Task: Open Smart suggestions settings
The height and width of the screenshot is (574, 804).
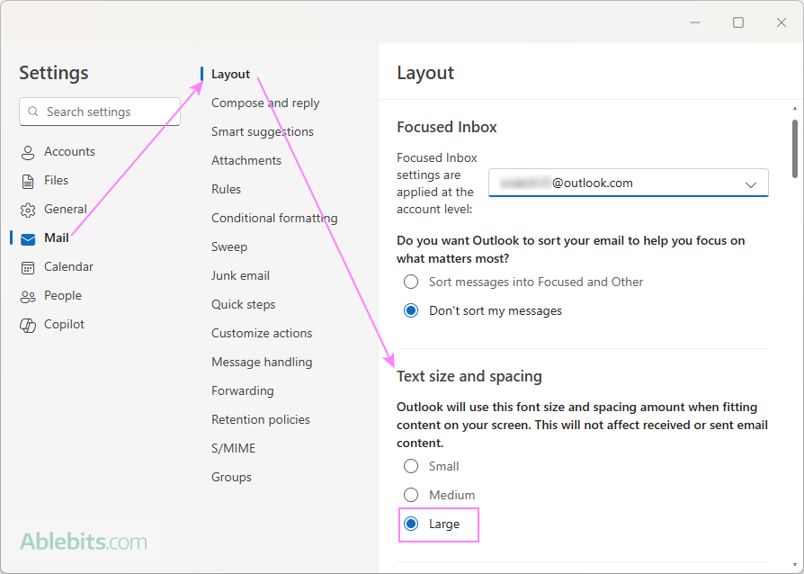Action: [262, 131]
